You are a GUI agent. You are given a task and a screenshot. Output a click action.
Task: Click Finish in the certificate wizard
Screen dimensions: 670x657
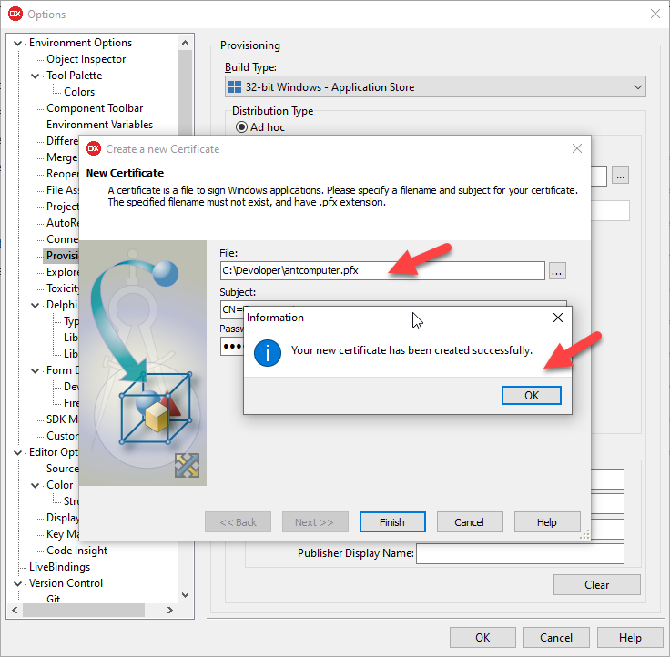tap(392, 522)
